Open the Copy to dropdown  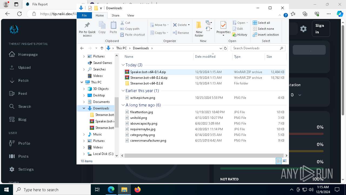click(159, 33)
